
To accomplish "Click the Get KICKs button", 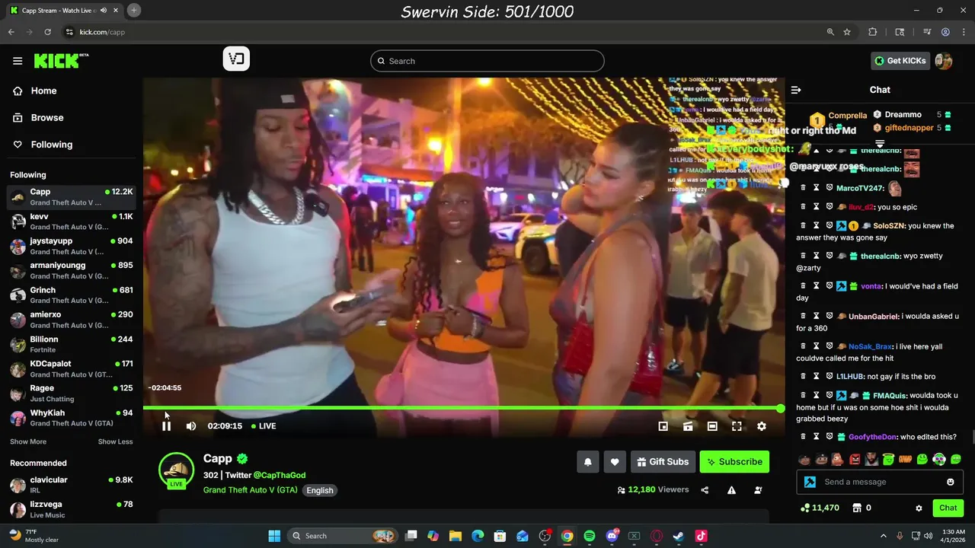I will coord(900,61).
